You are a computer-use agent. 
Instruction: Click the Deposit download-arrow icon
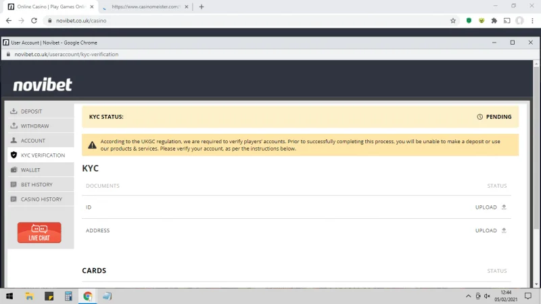pyautogui.click(x=14, y=111)
